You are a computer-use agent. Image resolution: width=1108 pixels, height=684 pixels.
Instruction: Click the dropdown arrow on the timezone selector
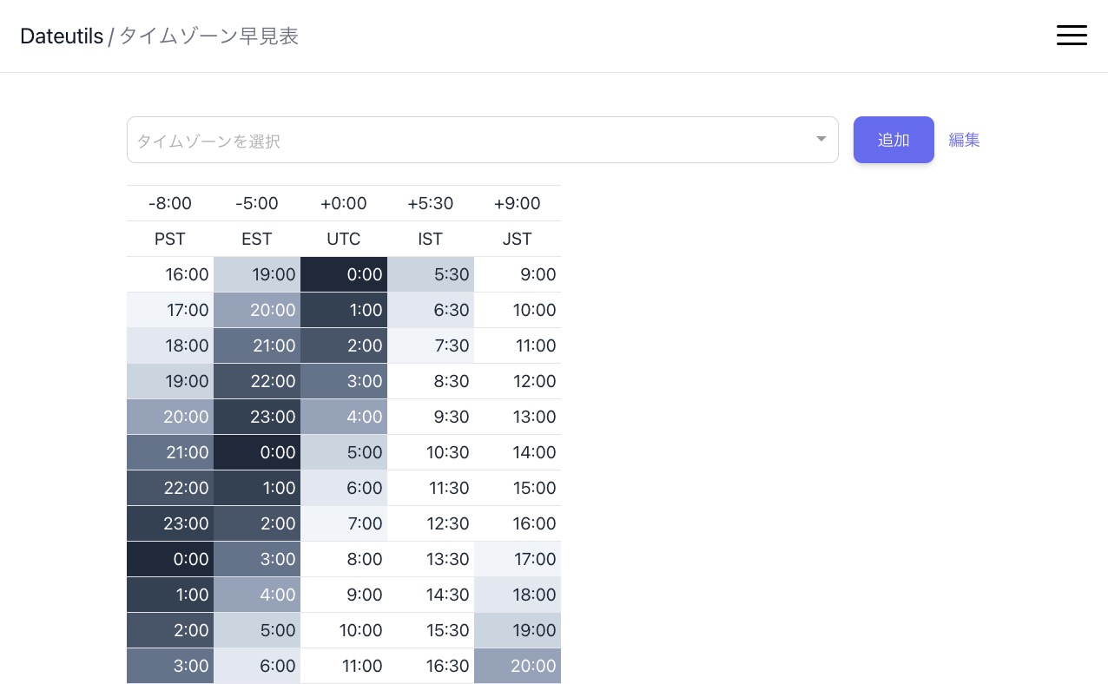[x=820, y=139]
